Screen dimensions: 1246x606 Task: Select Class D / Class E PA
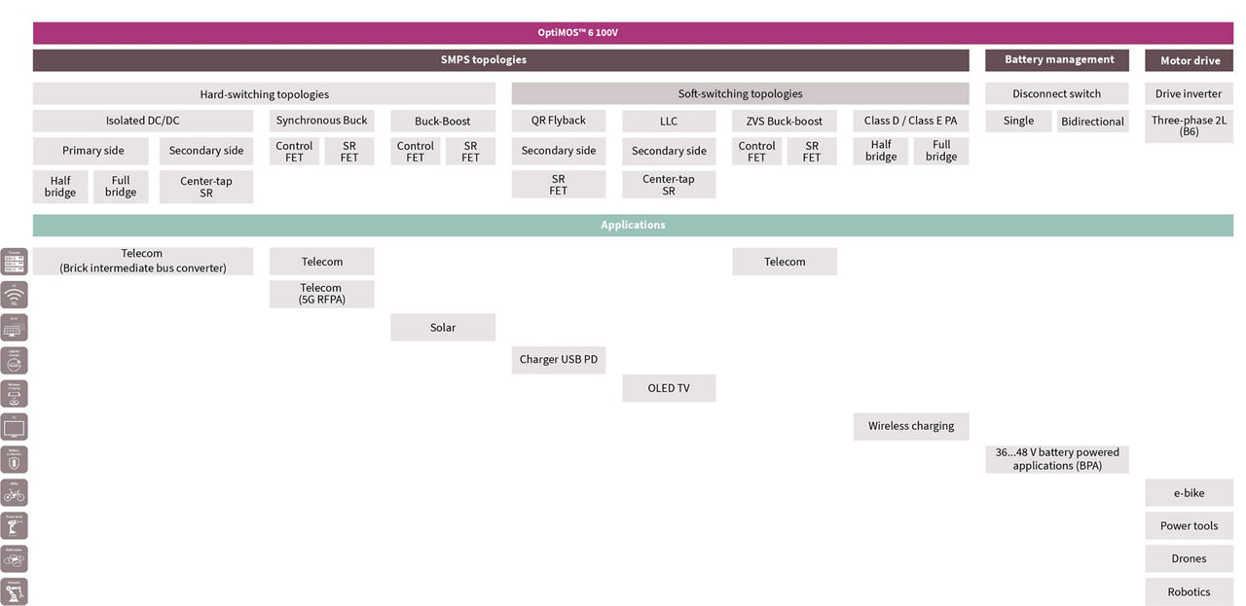911,122
